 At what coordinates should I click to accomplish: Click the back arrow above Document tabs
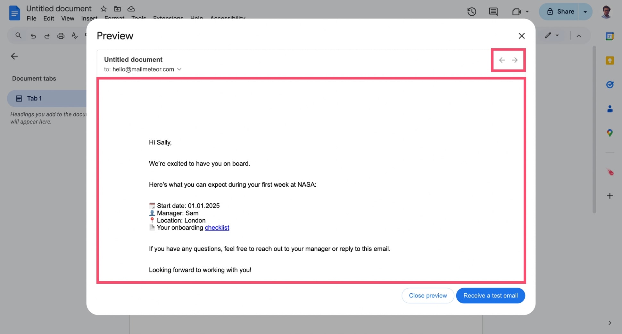(14, 56)
